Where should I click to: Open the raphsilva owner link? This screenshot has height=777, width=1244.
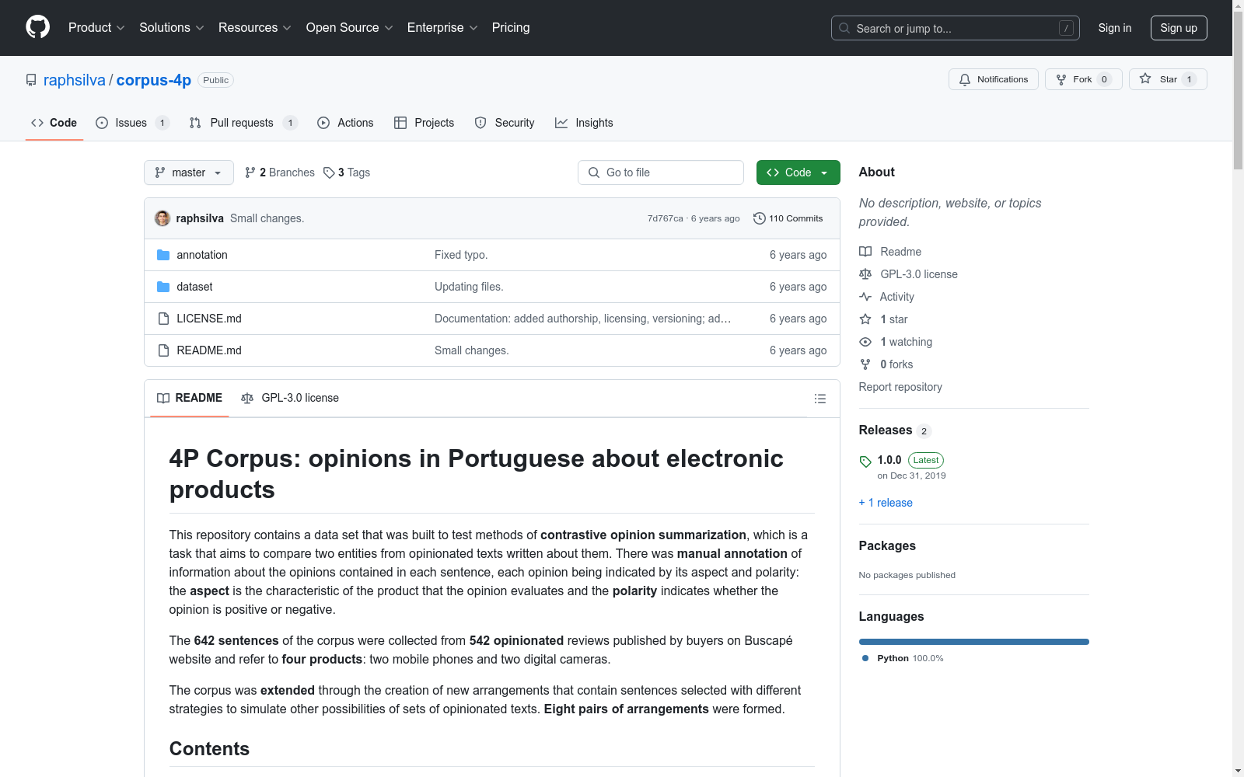[75, 80]
